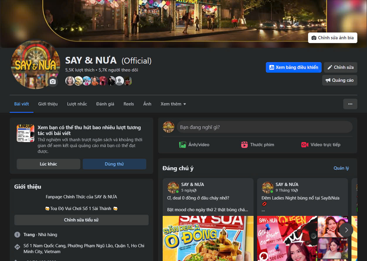The image size is (367, 261).
Task: Click the 'Đêm Ladies Night bùng nổ' post text
Action: coord(300,198)
